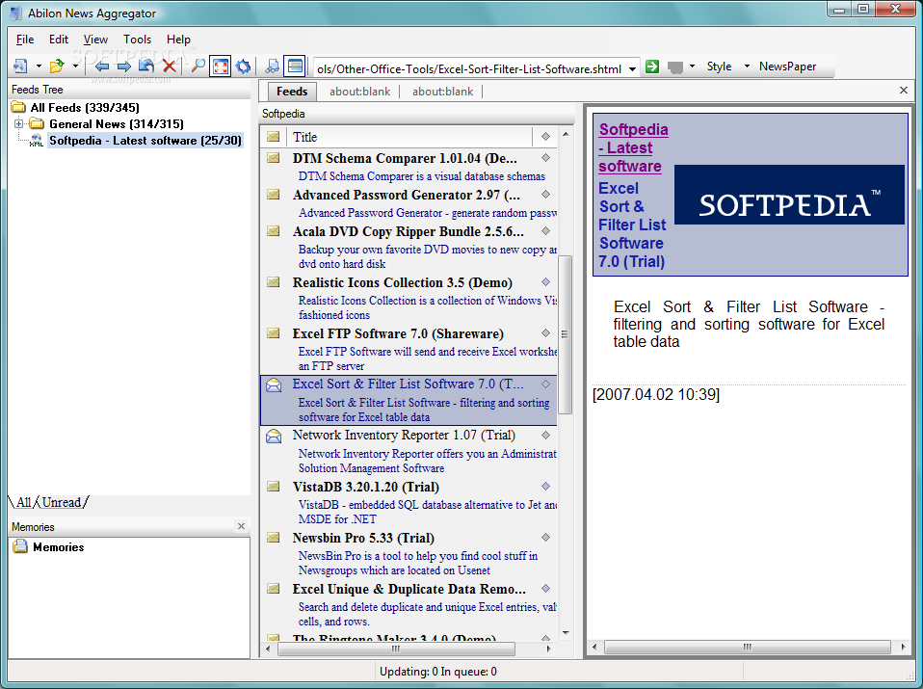Expand the General News folder
This screenshot has height=689, width=923.
19,123
